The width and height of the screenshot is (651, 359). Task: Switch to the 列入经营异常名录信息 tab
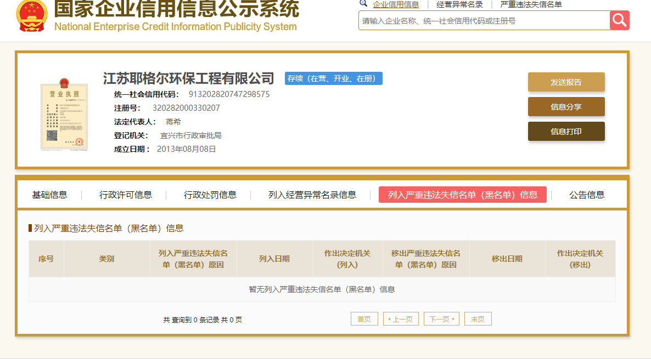pos(312,195)
